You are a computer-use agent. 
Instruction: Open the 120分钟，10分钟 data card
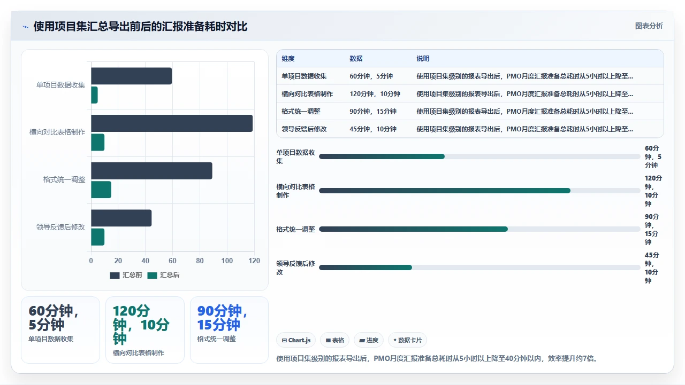(x=145, y=330)
